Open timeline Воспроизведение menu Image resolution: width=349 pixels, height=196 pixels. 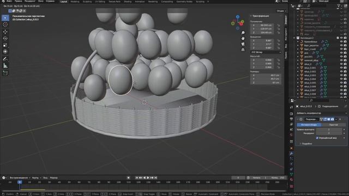20,178
